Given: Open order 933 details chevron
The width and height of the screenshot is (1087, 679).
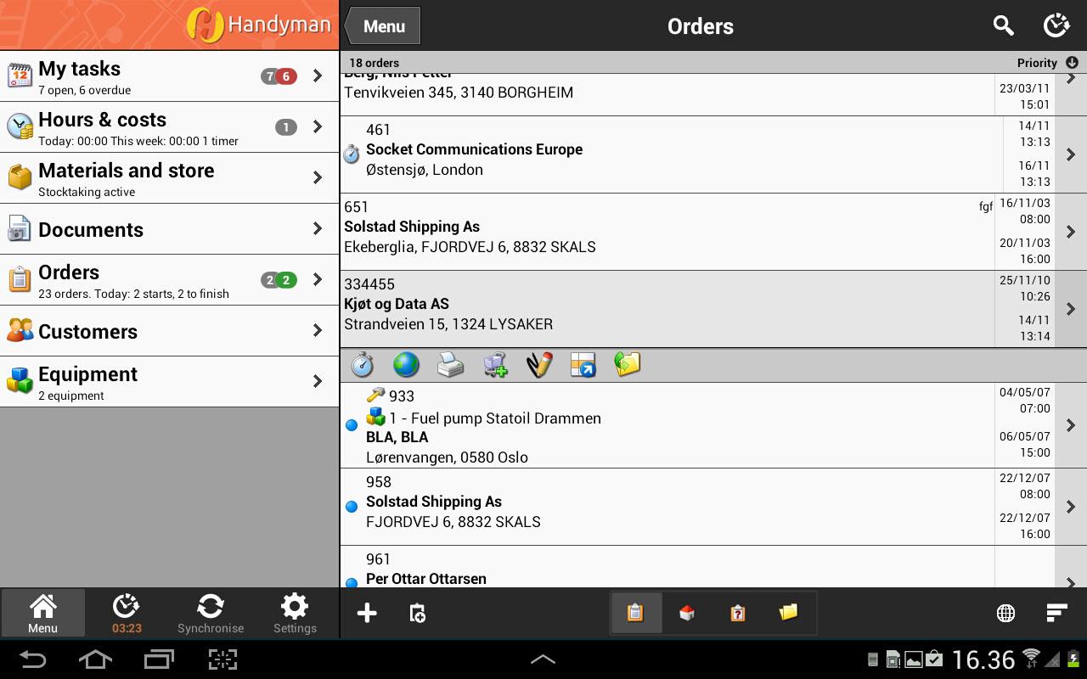Looking at the screenshot, I should click(1071, 425).
